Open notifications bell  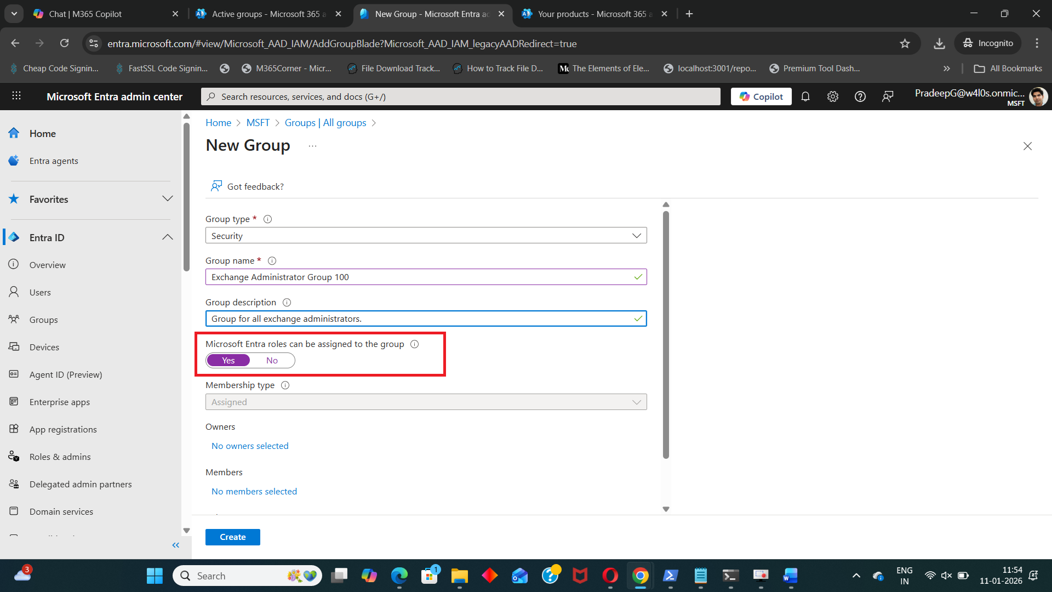[x=805, y=96]
